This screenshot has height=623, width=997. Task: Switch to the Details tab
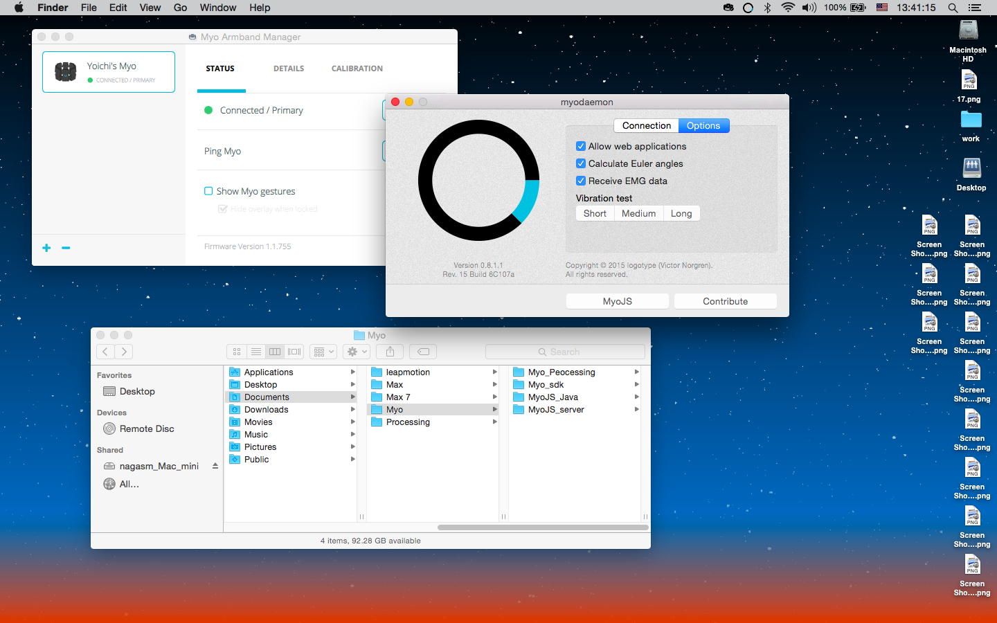click(x=289, y=69)
